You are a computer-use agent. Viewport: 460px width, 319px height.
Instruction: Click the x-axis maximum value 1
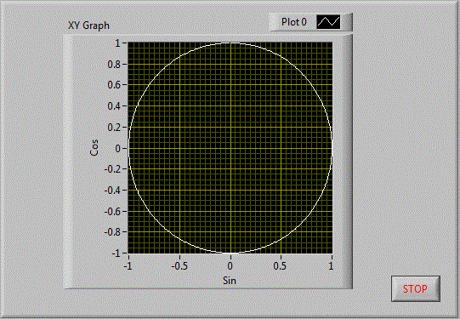click(x=331, y=266)
